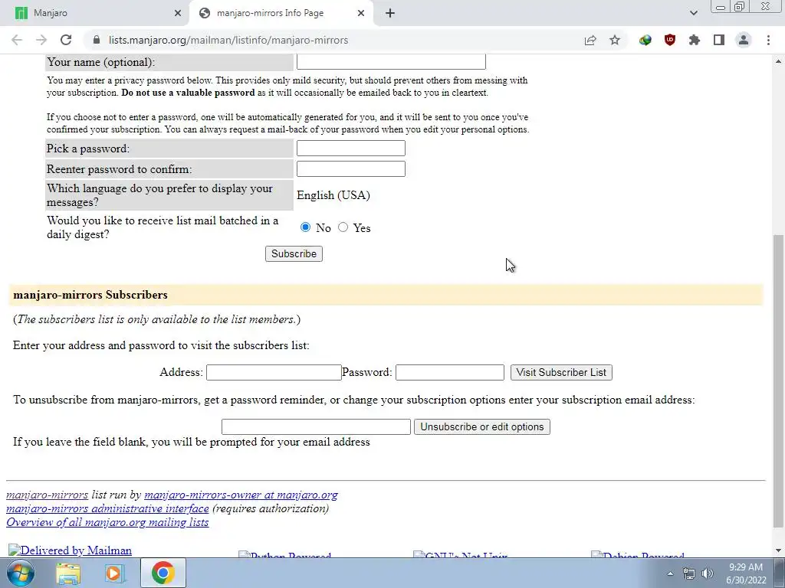785x588 pixels.
Task: Open the network tray icon
Action: (689, 573)
